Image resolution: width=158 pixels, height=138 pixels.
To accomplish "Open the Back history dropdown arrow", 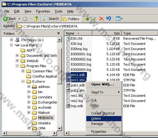I will (x=19, y=19).
